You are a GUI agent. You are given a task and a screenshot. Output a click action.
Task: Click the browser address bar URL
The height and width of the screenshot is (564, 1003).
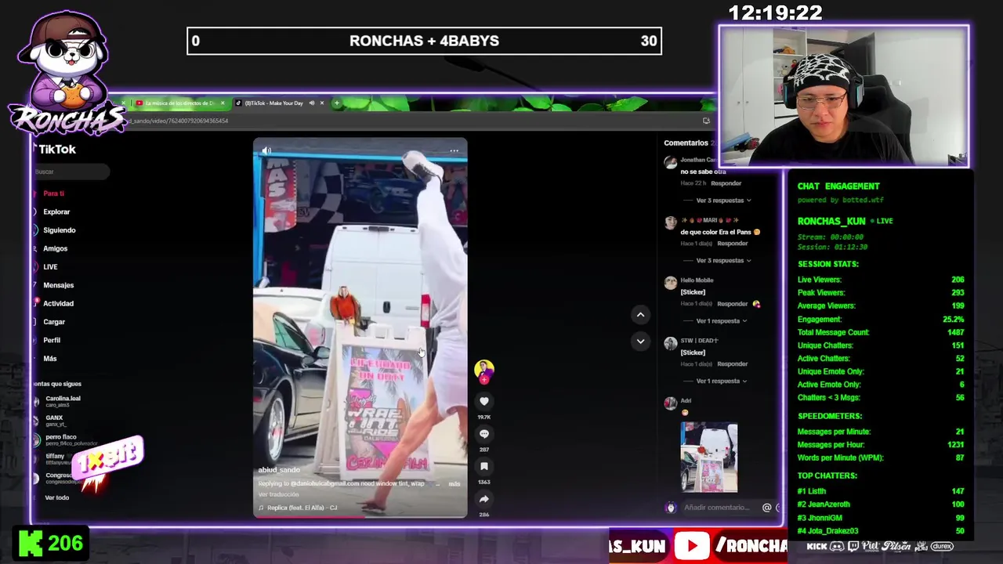(179, 121)
